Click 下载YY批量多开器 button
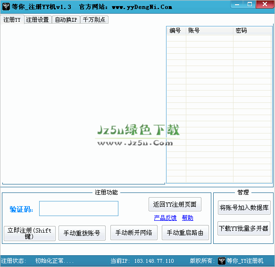 pos(243,228)
